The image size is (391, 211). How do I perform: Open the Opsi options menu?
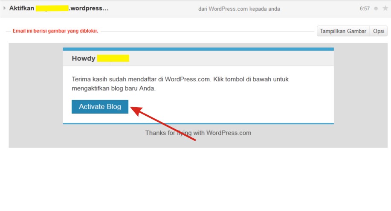[379, 31]
